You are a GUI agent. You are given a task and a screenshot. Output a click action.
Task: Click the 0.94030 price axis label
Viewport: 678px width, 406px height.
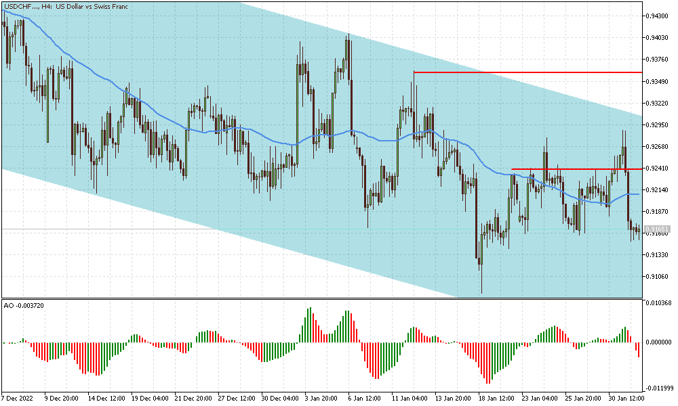click(656, 37)
